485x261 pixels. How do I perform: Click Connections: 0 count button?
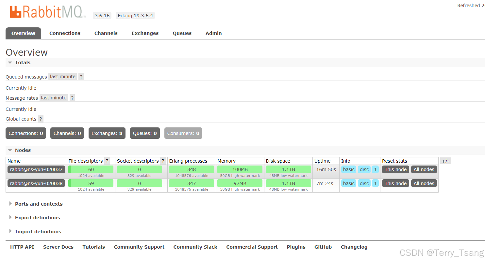pyautogui.click(x=26, y=133)
